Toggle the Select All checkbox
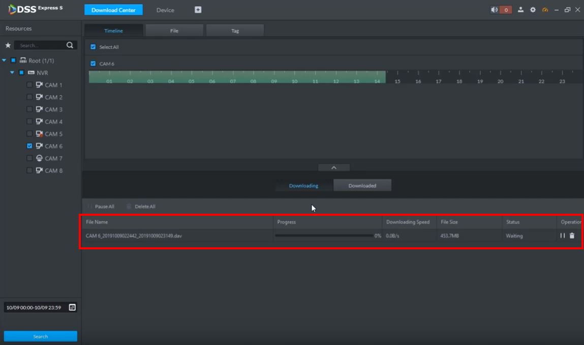 (x=93, y=47)
